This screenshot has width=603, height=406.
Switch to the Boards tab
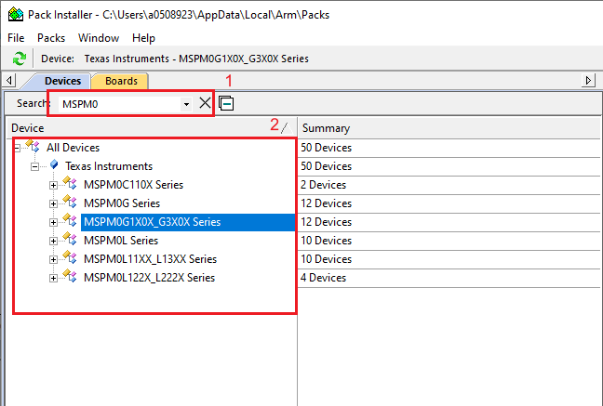click(121, 81)
